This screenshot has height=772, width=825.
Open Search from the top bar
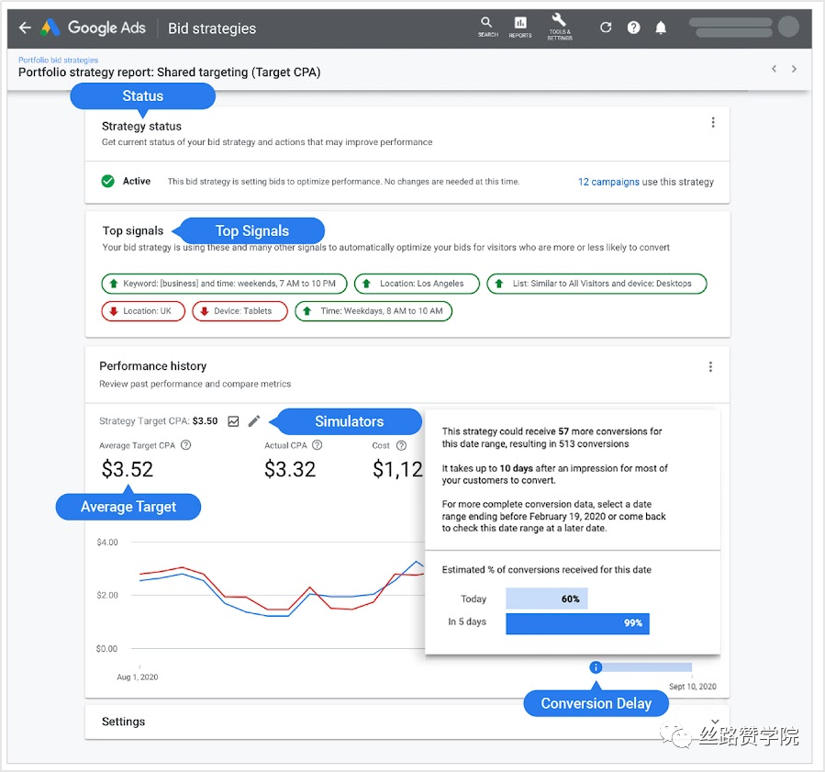pyautogui.click(x=486, y=26)
